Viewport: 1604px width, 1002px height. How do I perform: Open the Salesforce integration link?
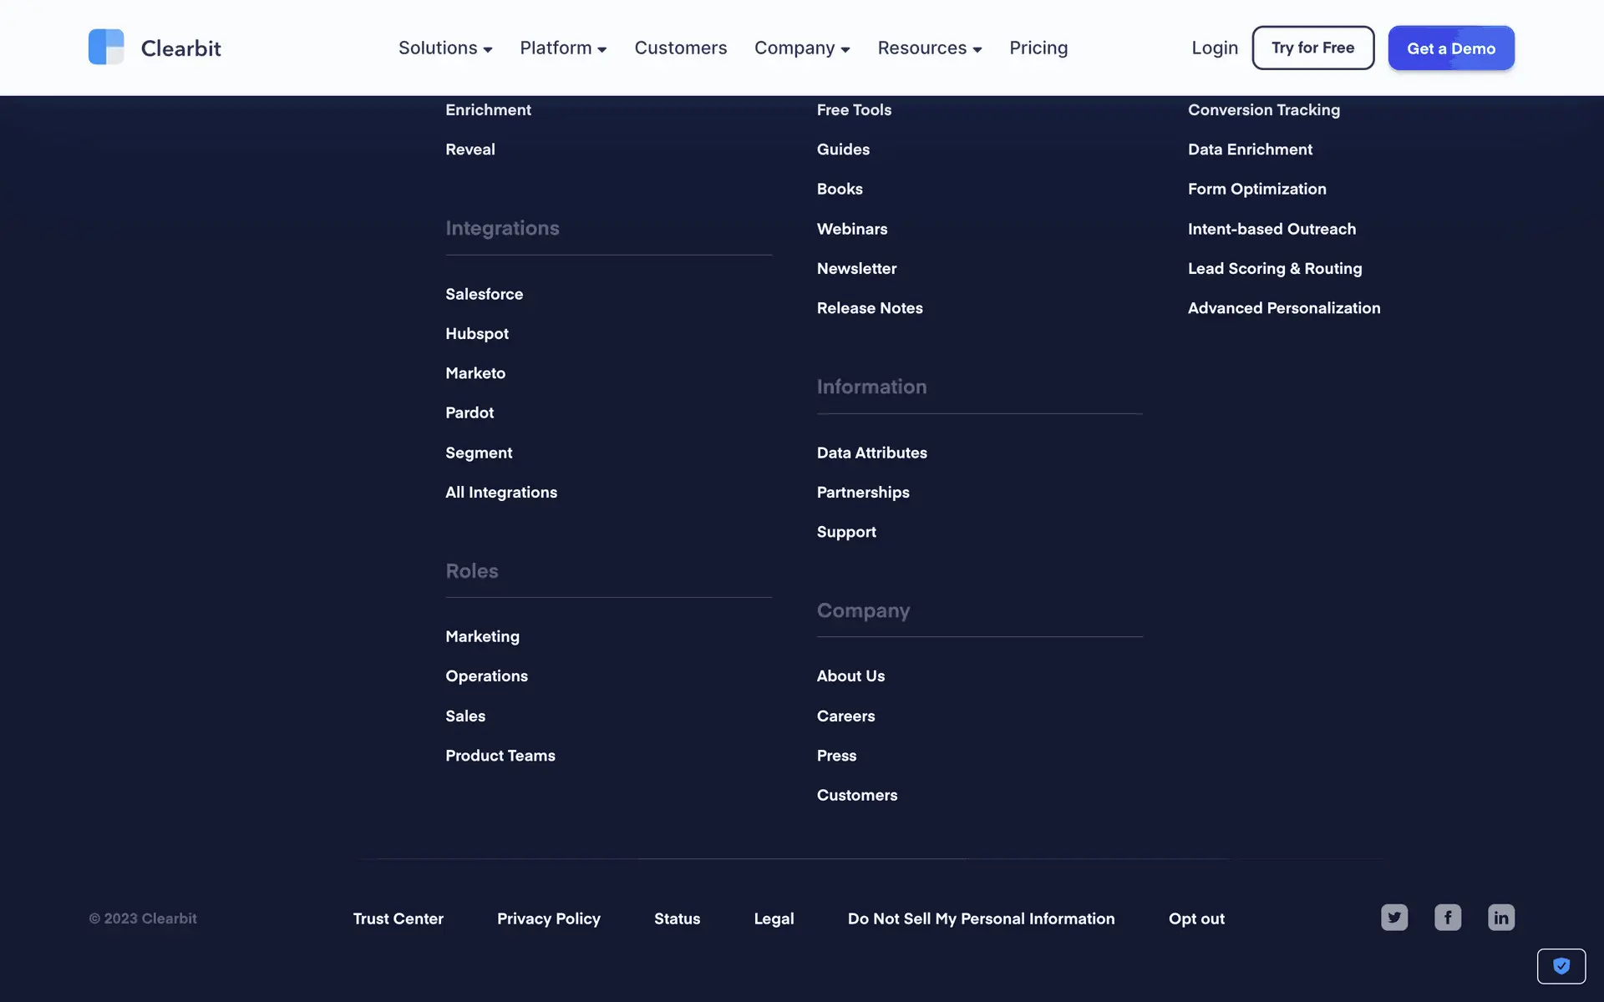[x=484, y=294]
